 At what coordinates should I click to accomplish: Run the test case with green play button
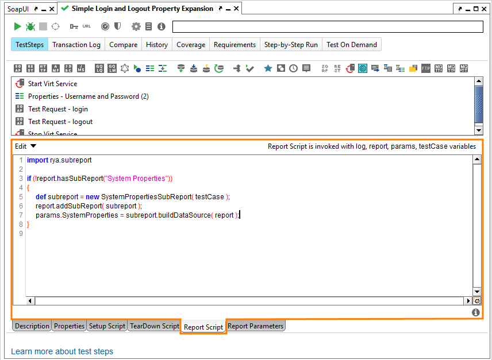click(x=17, y=26)
